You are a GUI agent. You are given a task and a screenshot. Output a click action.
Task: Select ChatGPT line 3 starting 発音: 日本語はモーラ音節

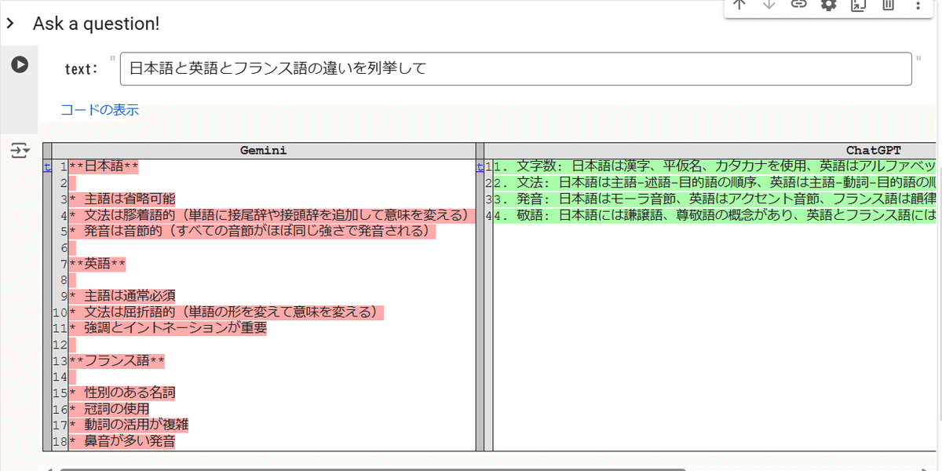point(715,199)
